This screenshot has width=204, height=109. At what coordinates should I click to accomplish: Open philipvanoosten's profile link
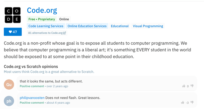pyautogui.click(x=32, y=98)
